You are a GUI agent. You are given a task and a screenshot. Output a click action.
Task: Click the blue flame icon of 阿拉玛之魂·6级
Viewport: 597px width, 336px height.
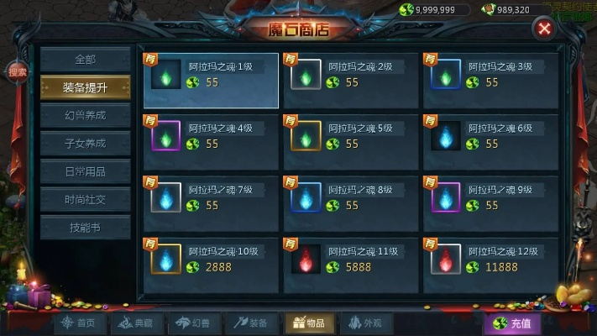[446, 136]
